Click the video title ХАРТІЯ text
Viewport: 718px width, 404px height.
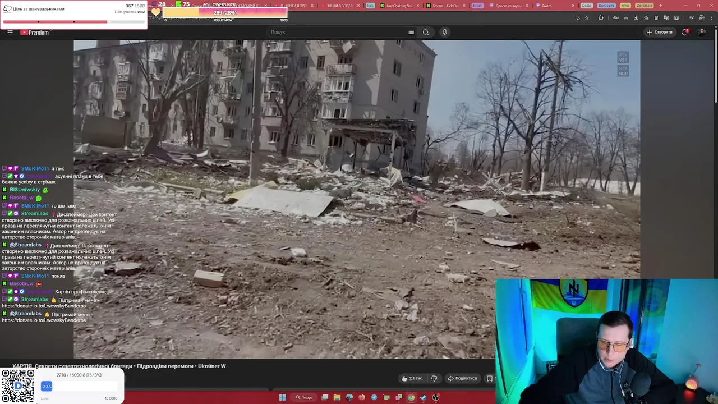click(118, 366)
